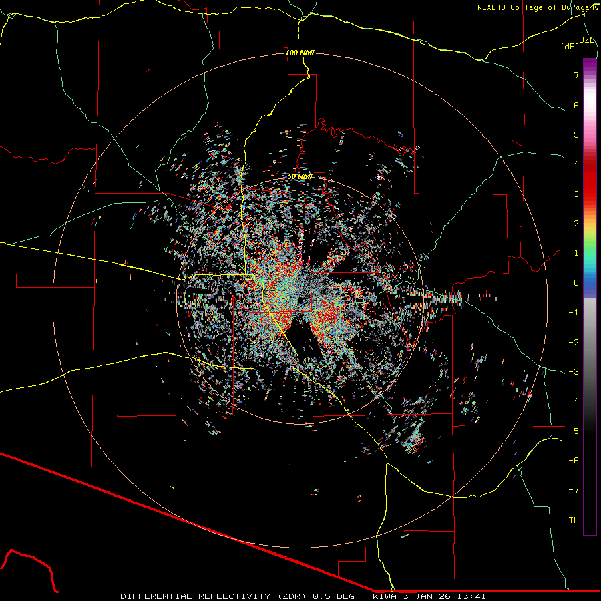601x601 pixels.
Task: Click the 7 value on the color scale
Action: pos(576,75)
